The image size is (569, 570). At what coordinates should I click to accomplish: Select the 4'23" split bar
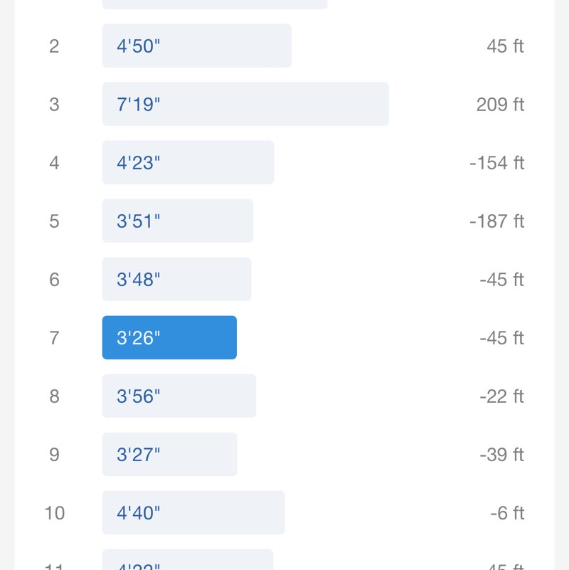pos(188,163)
